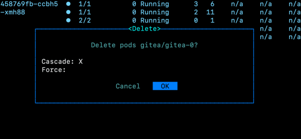Click the 1/1 ready count on the xmh88 row
The width and height of the screenshot is (301, 139).
coord(85,12)
